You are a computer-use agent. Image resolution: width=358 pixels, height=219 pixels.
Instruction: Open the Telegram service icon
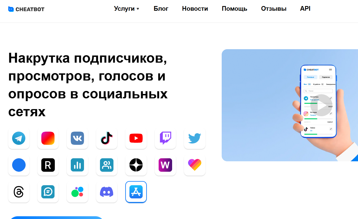(x=19, y=138)
